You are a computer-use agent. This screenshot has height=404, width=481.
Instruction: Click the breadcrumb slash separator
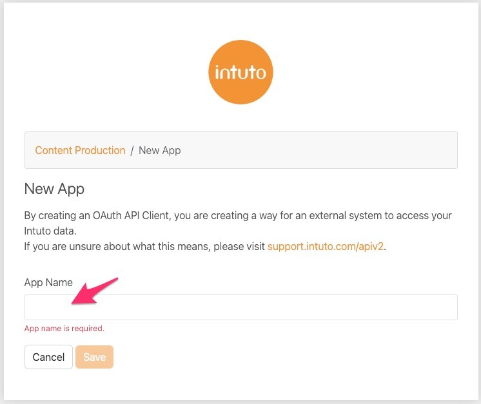132,150
